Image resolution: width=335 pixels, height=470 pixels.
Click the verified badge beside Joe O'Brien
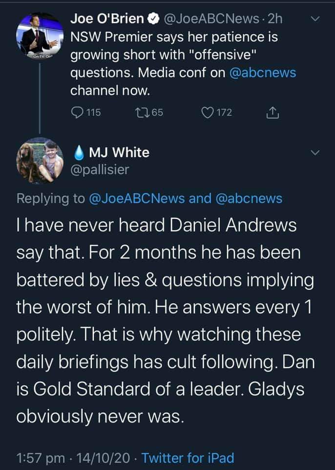153,19
